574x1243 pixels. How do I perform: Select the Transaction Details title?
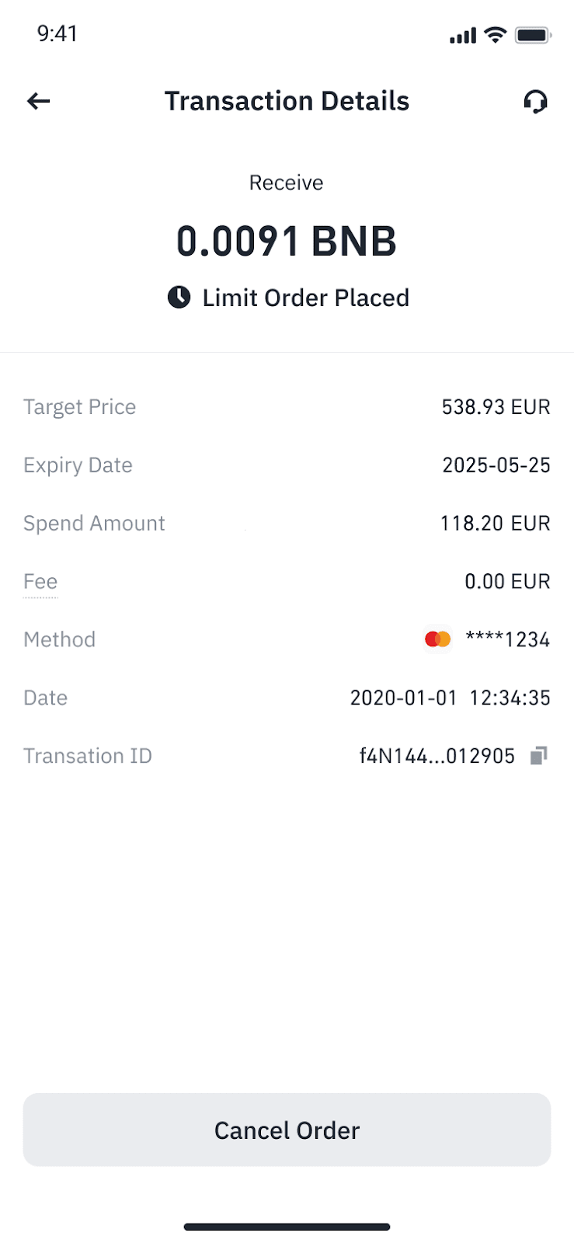pyautogui.click(x=287, y=101)
